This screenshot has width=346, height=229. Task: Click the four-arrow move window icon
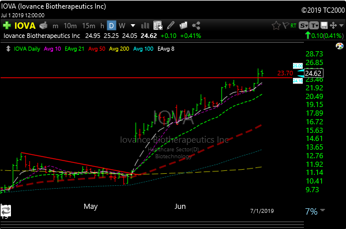pyautogui.click(x=333, y=25)
